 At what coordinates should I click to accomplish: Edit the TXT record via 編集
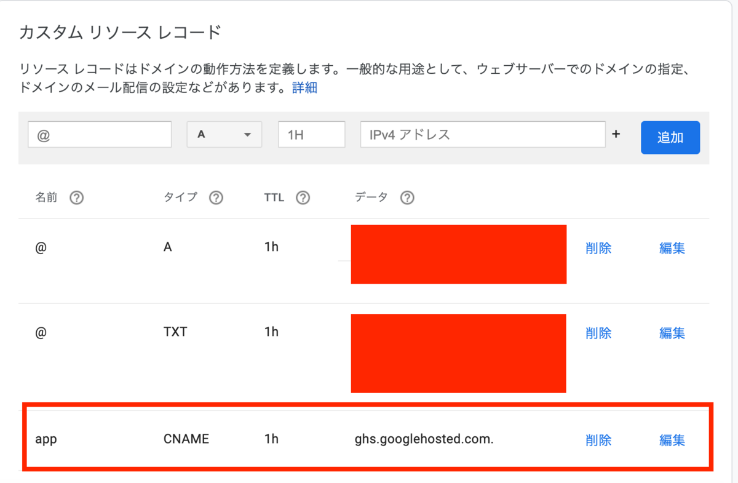point(672,333)
